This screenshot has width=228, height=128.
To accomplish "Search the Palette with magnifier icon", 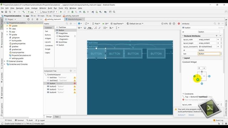I will click(x=67, y=23).
